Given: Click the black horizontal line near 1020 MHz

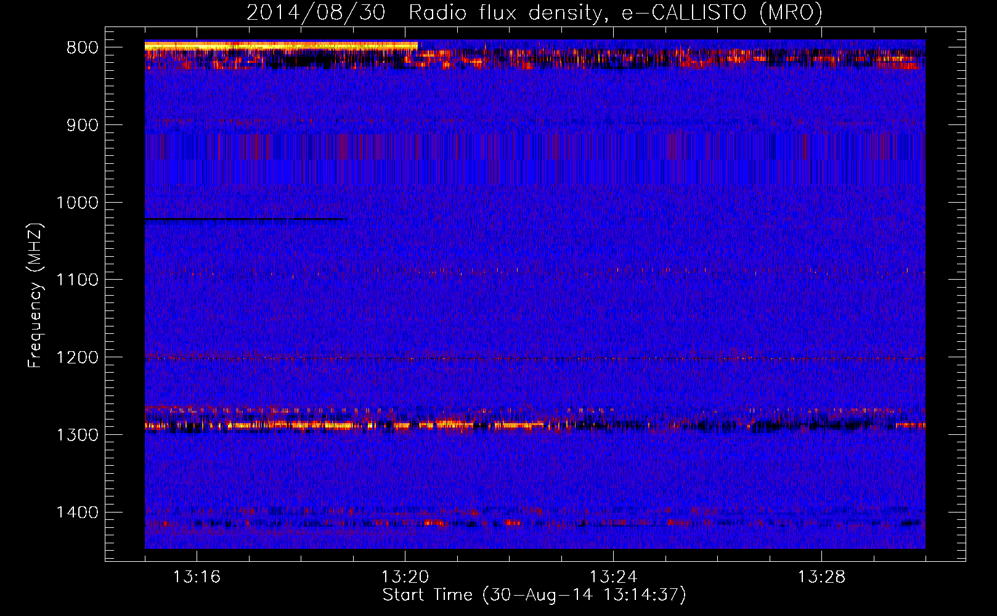Looking at the screenshot, I should (x=246, y=219).
